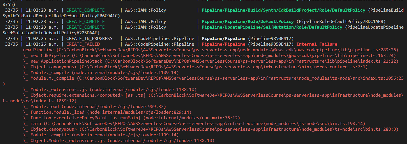Click the 'pipeline.ts:289:26' file reference

pyautogui.click(x=374, y=50)
